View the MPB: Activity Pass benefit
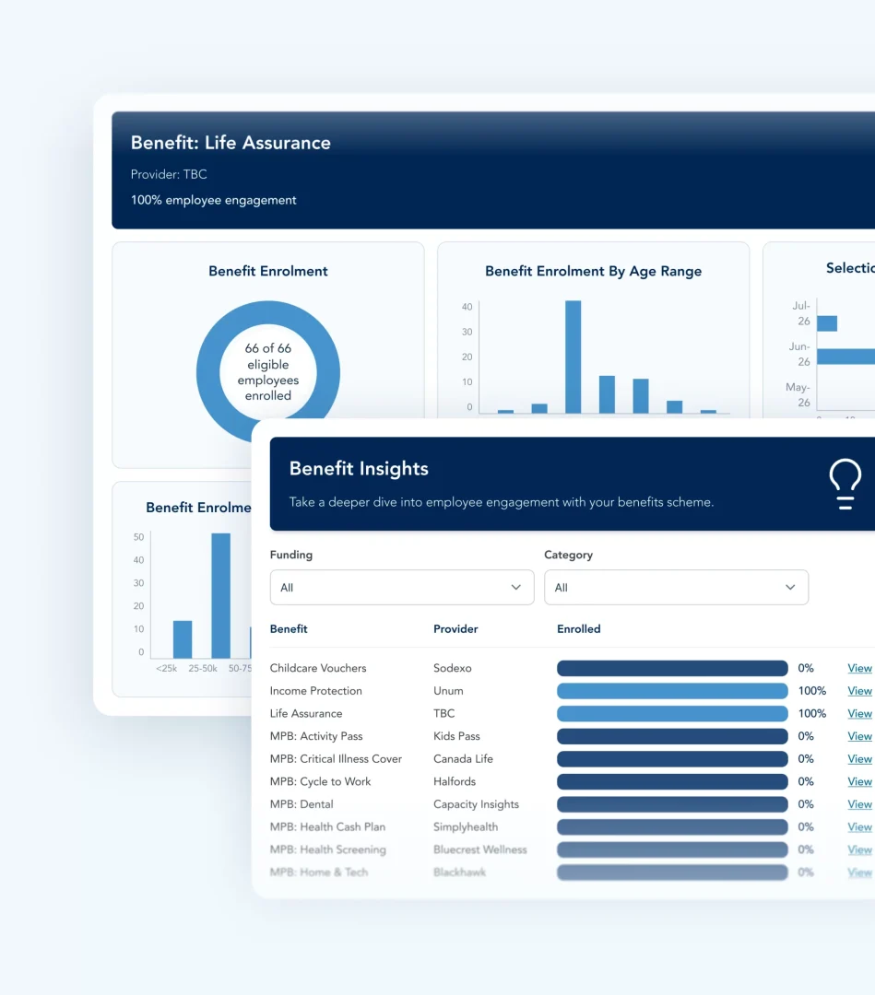The height and width of the screenshot is (995, 875). (x=859, y=736)
